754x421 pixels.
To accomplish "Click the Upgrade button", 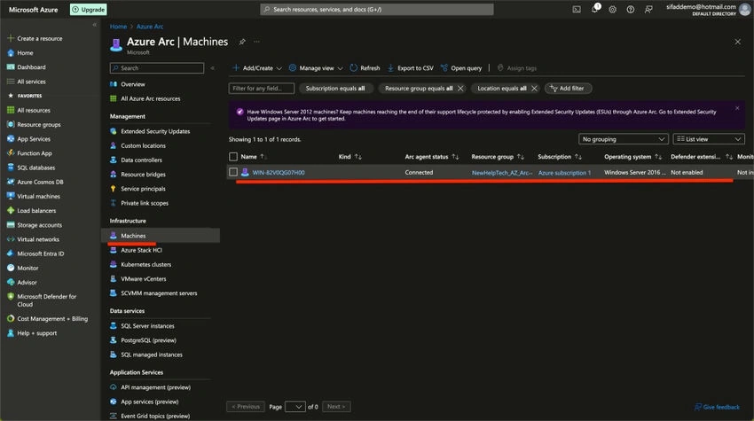I will tap(89, 9).
